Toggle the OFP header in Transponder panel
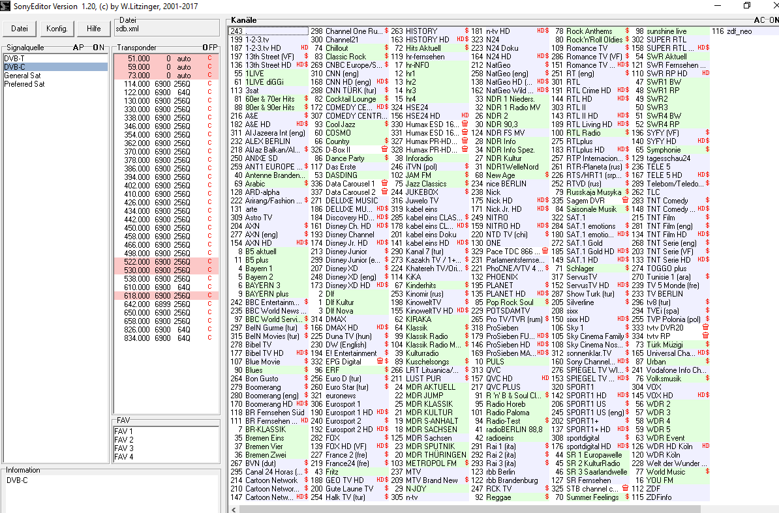 point(209,48)
